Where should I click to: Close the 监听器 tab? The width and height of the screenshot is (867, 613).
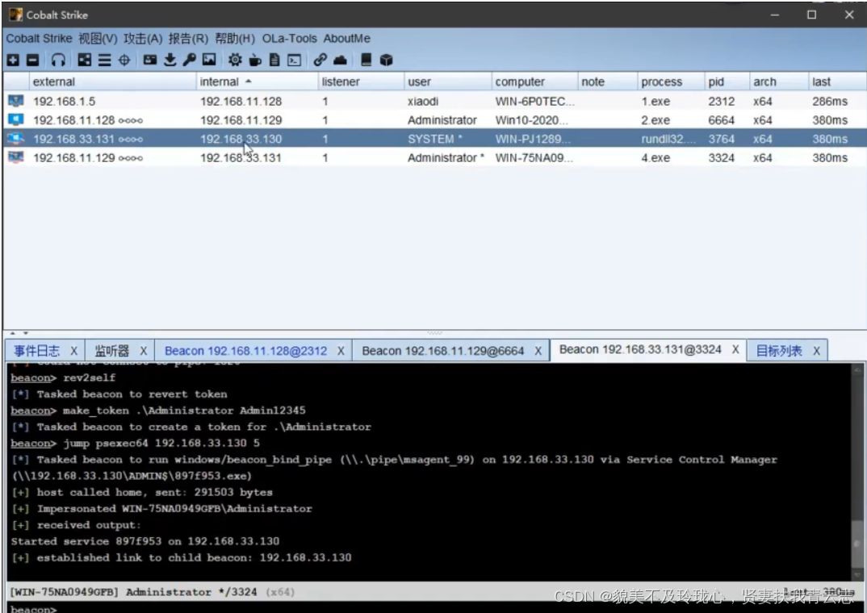[143, 351]
